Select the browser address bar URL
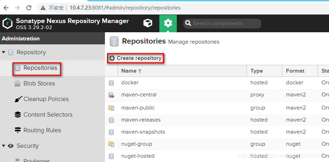Image resolution: width=329 pixels, height=162 pixels. (125, 8)
